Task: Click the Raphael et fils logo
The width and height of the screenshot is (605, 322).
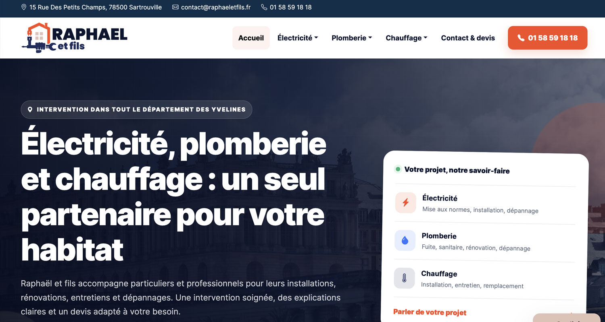Action: pyautogui.click(x=74, y=38)
